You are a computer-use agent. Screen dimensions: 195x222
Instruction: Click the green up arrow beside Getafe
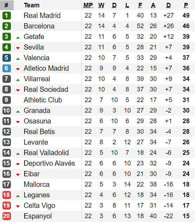[x=18, y=38]
